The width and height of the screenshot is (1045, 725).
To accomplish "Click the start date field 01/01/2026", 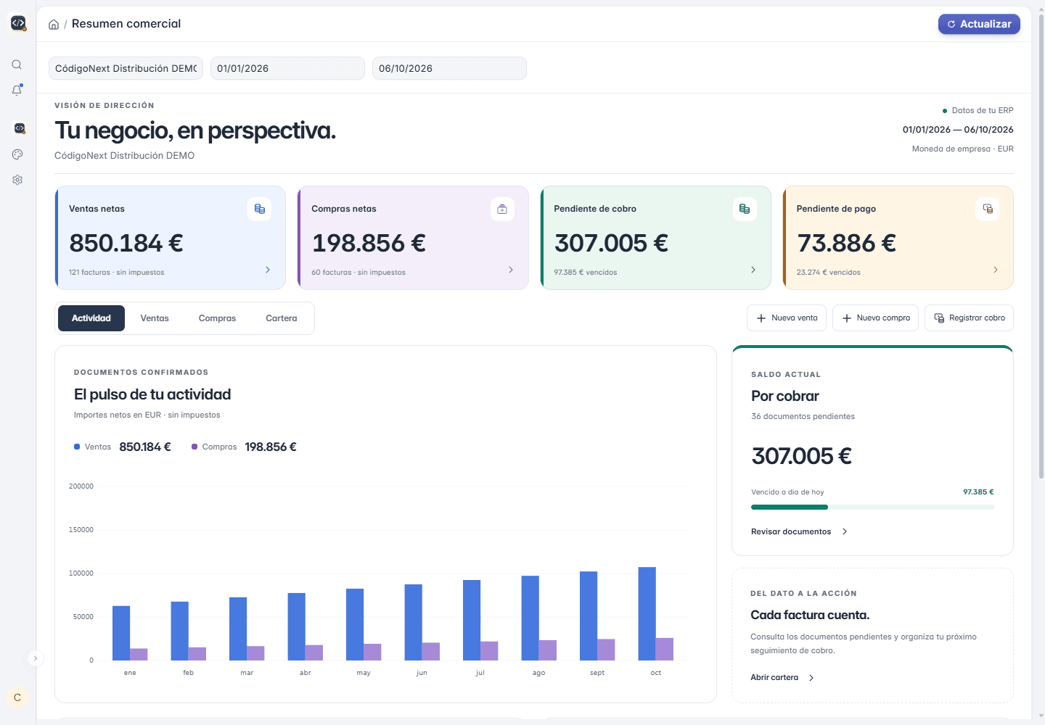I will click(287, 68).
